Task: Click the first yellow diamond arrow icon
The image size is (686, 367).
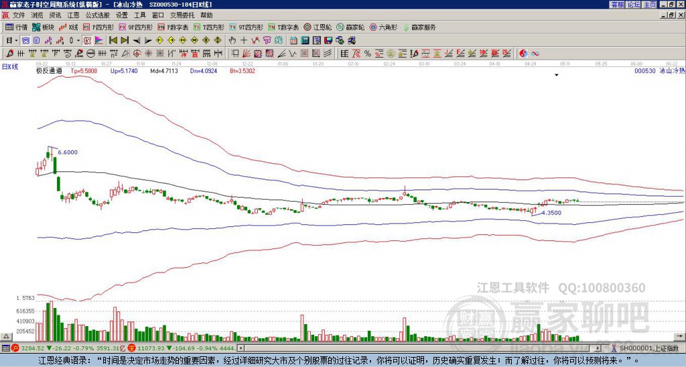Action: 159,40
